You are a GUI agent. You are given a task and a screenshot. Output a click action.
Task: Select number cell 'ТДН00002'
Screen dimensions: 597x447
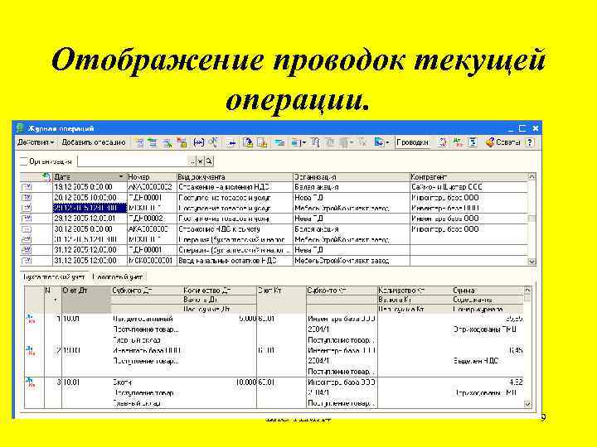[x=152, y=219]
